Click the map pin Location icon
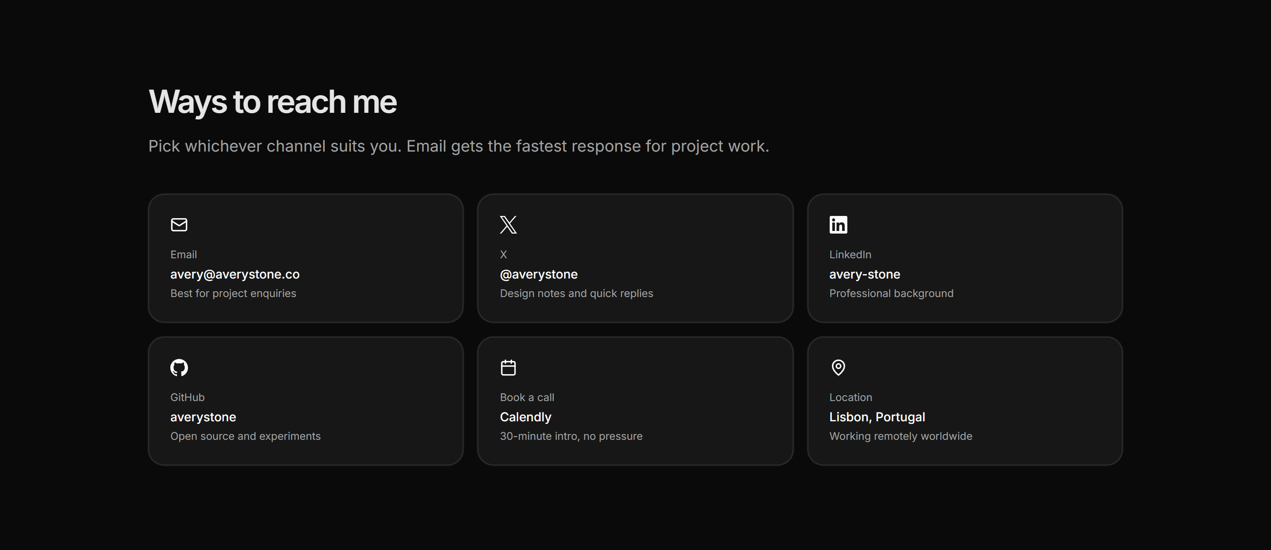Viewport: 1271px width, 550px height. point(839,368)
